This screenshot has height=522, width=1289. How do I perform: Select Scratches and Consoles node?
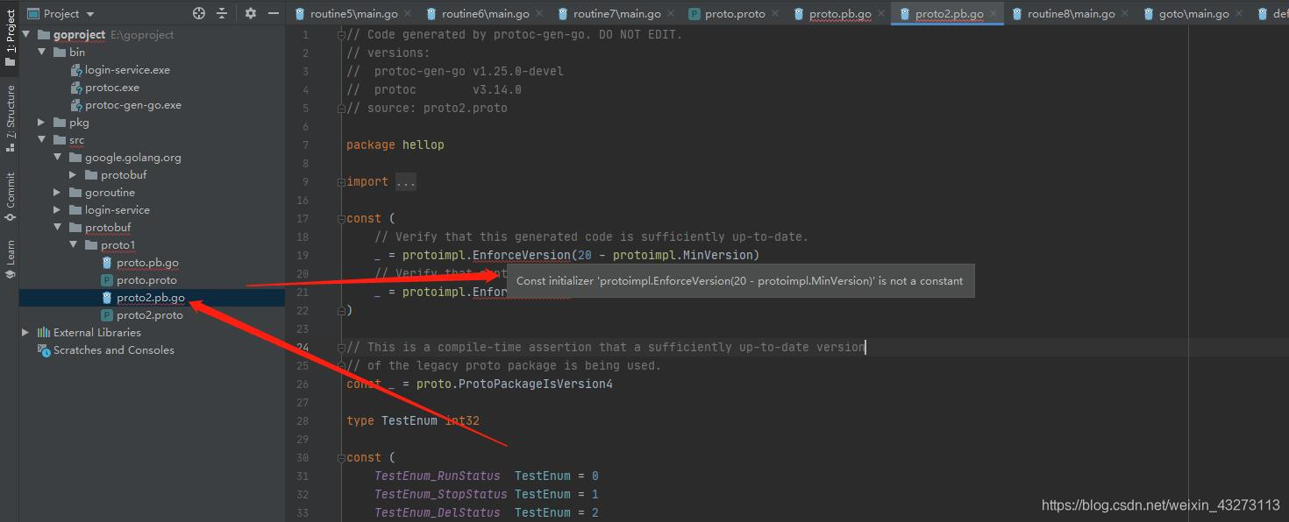(113, 350)
